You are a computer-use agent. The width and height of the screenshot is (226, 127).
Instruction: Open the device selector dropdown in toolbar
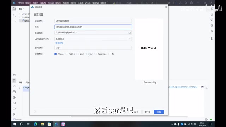click(129, 3)
